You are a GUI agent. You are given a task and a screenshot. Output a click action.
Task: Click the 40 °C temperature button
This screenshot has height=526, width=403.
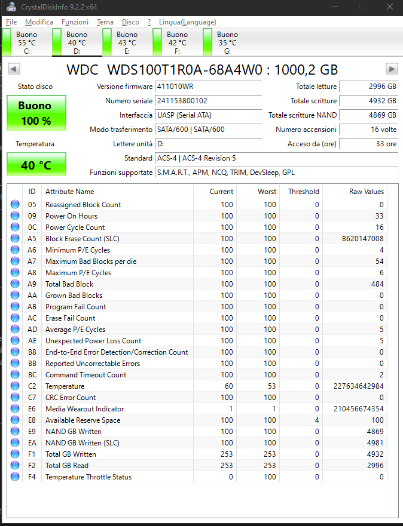(x=36, y=164)
